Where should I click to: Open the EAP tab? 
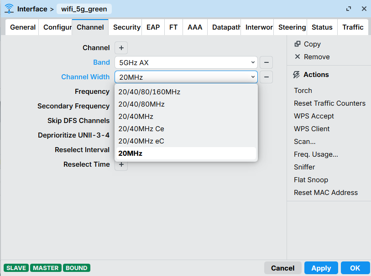(153, 27)
